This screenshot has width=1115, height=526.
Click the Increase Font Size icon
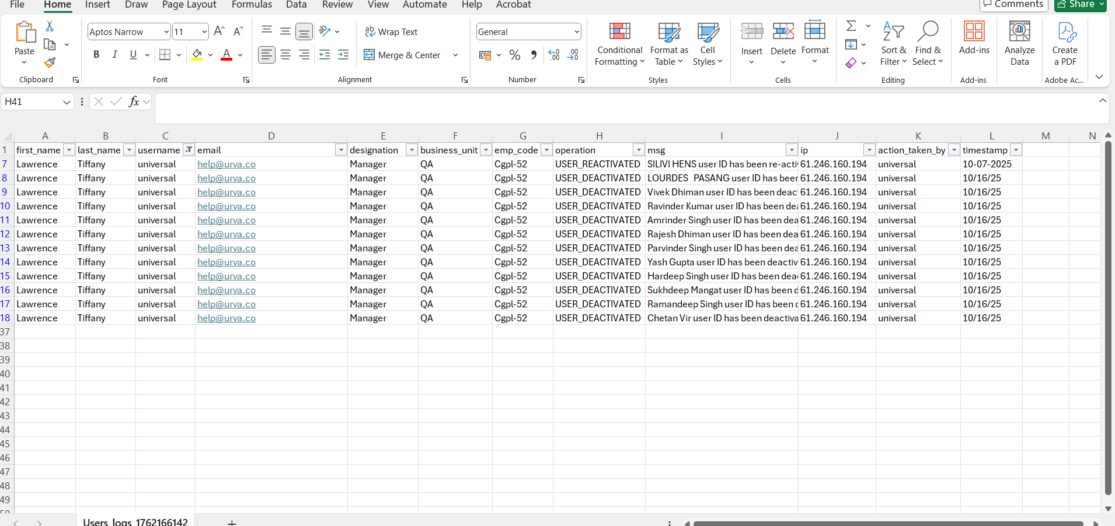219,31
